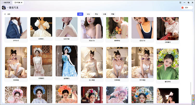Click the vertical scrollbar thumb
The height and width of the screenshot is (105, 195).
pyautogui.click(x=191, y=88)
